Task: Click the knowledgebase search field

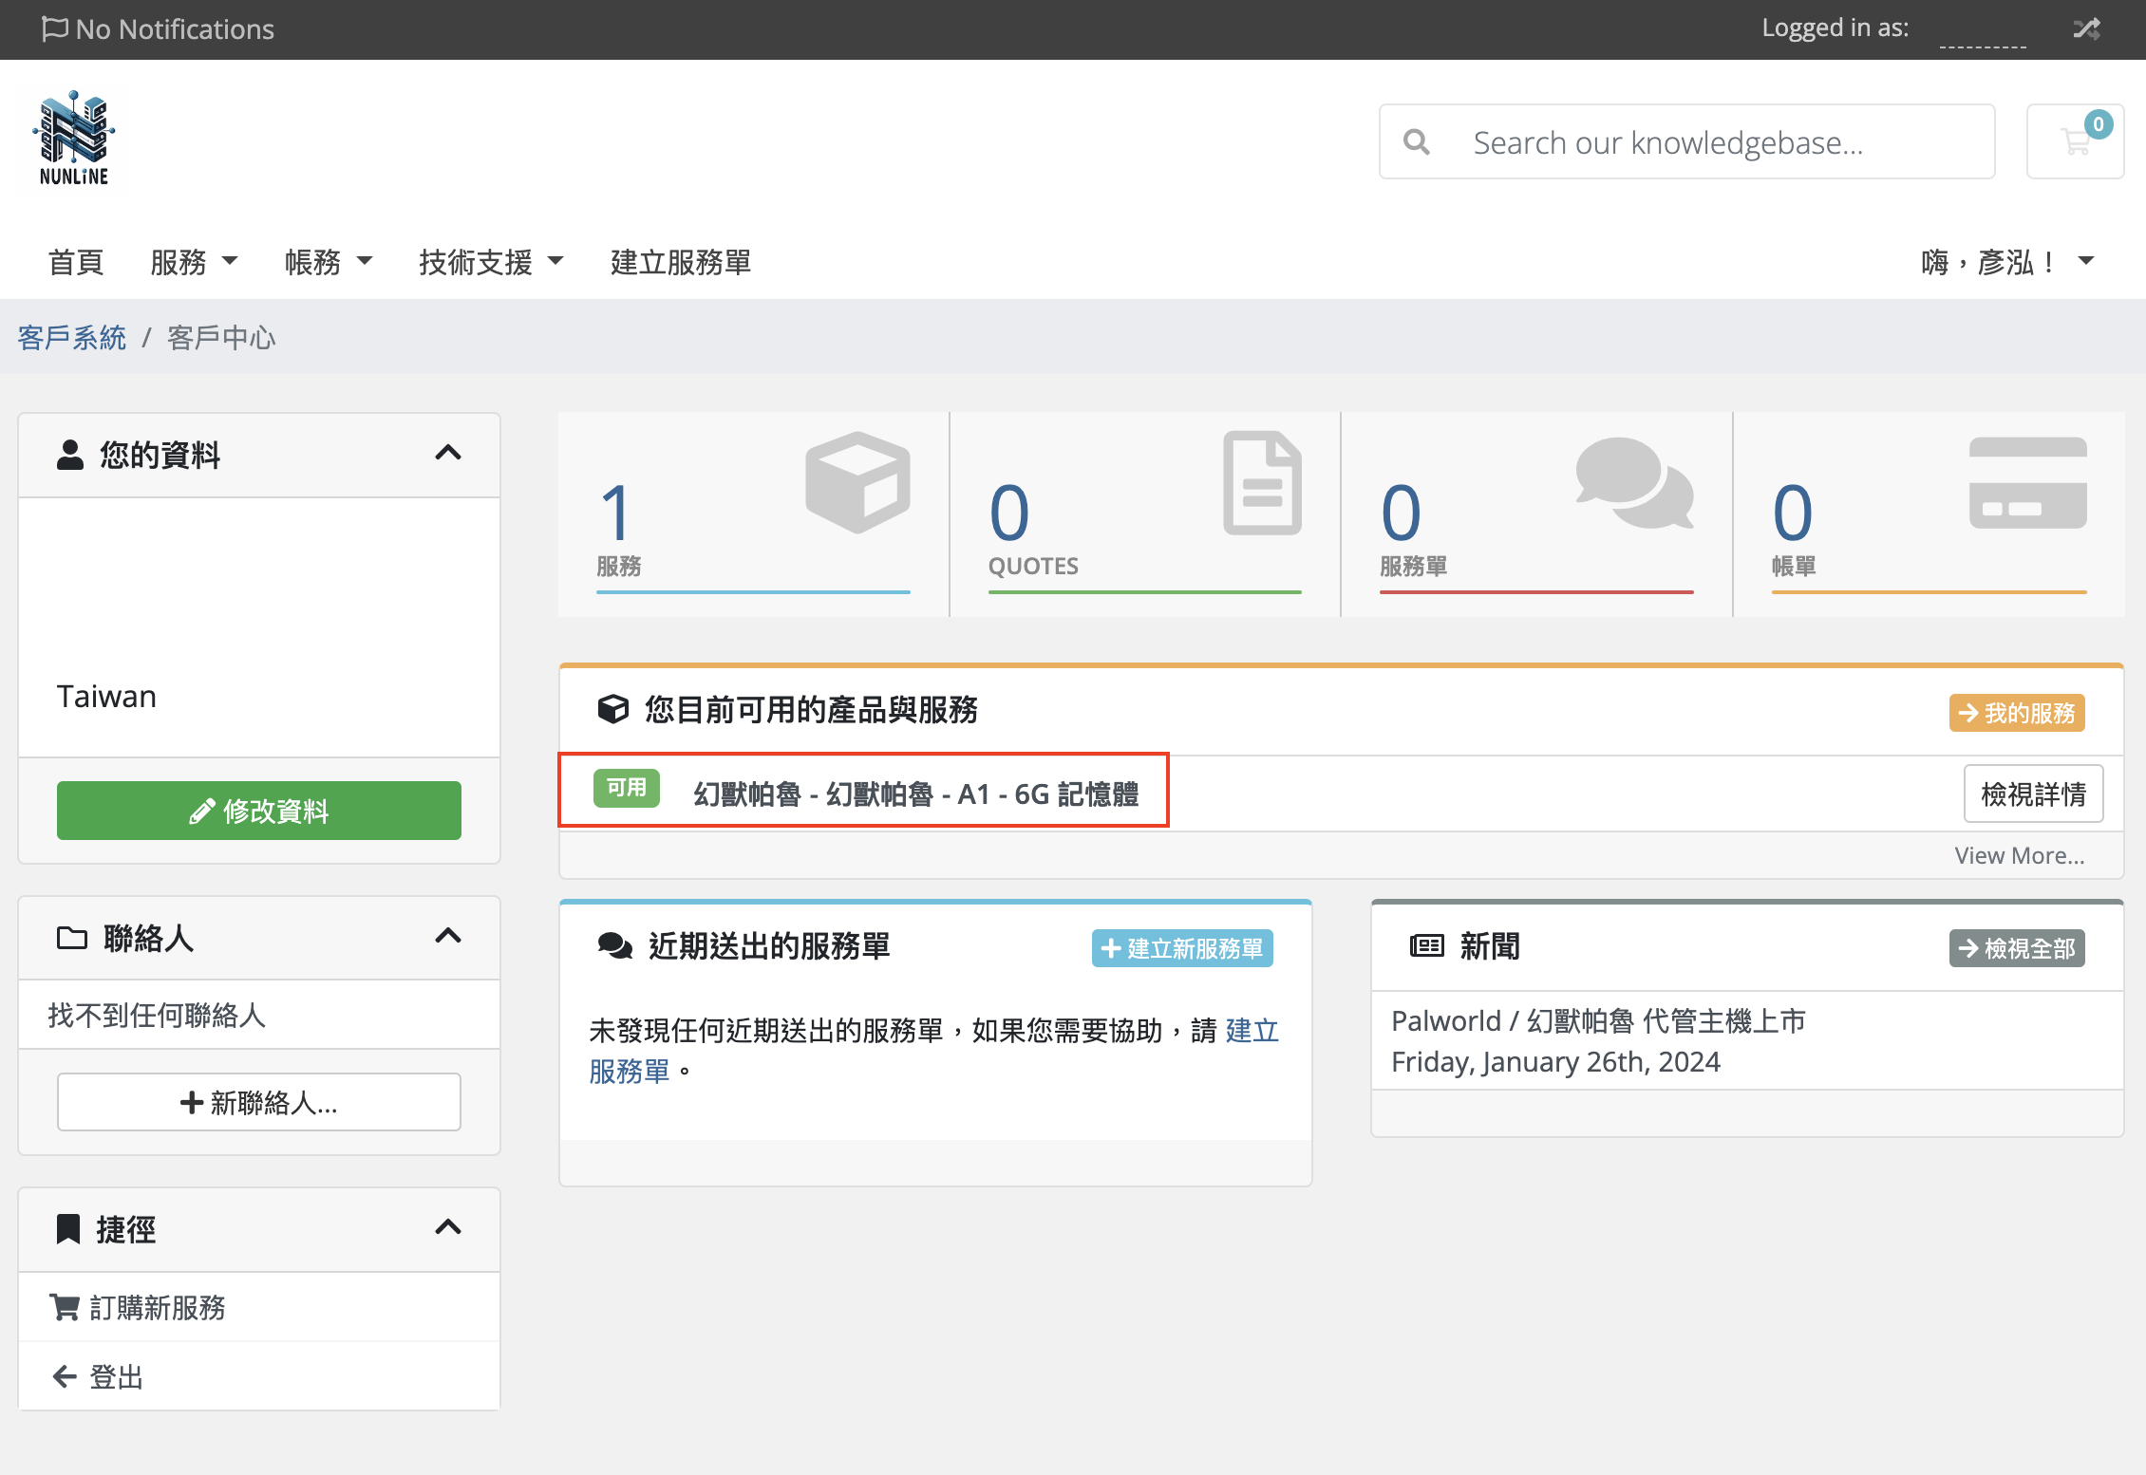Action: [1686, 142]
